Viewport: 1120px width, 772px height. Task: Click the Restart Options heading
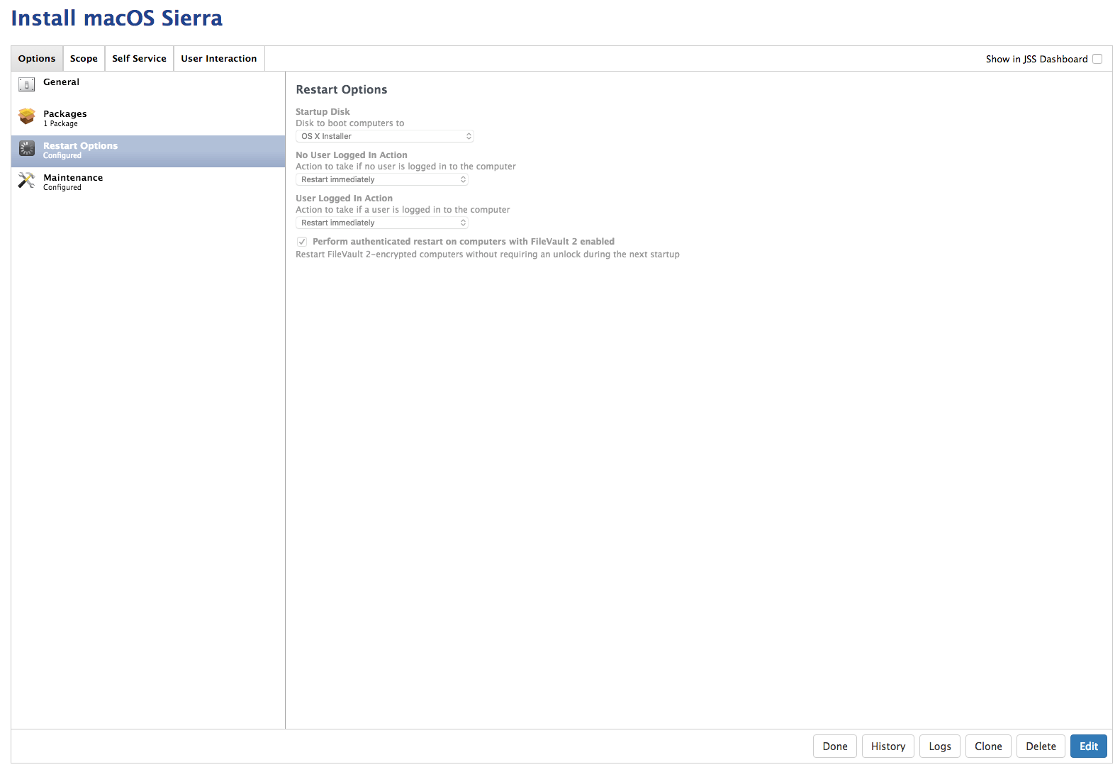342,90
